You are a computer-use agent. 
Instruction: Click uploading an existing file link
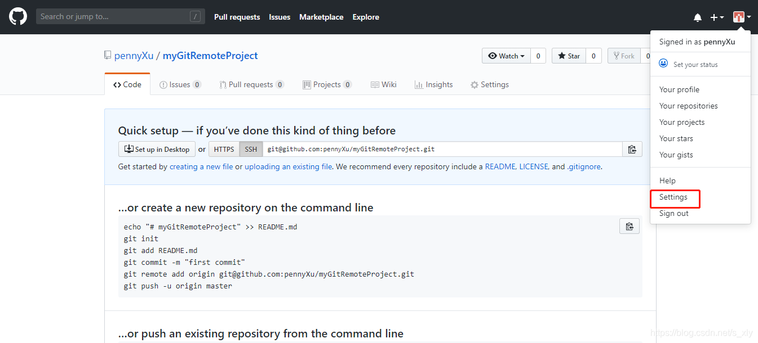coord(288,166)
